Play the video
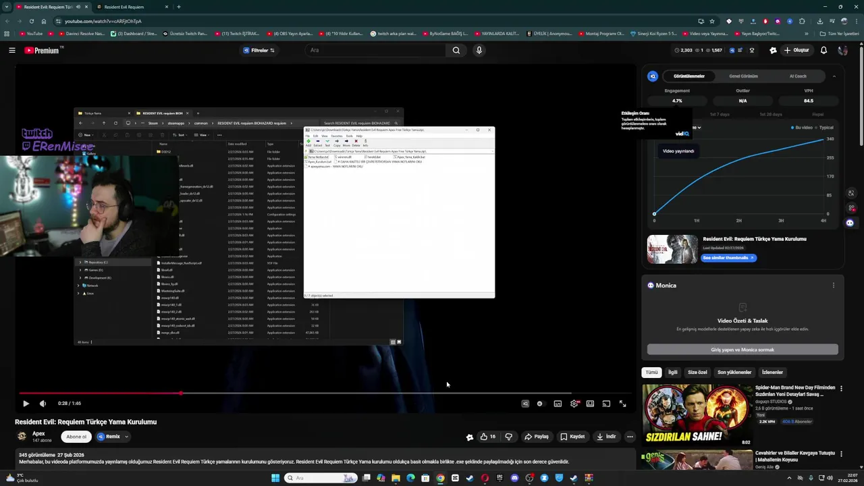 [26, 404]
